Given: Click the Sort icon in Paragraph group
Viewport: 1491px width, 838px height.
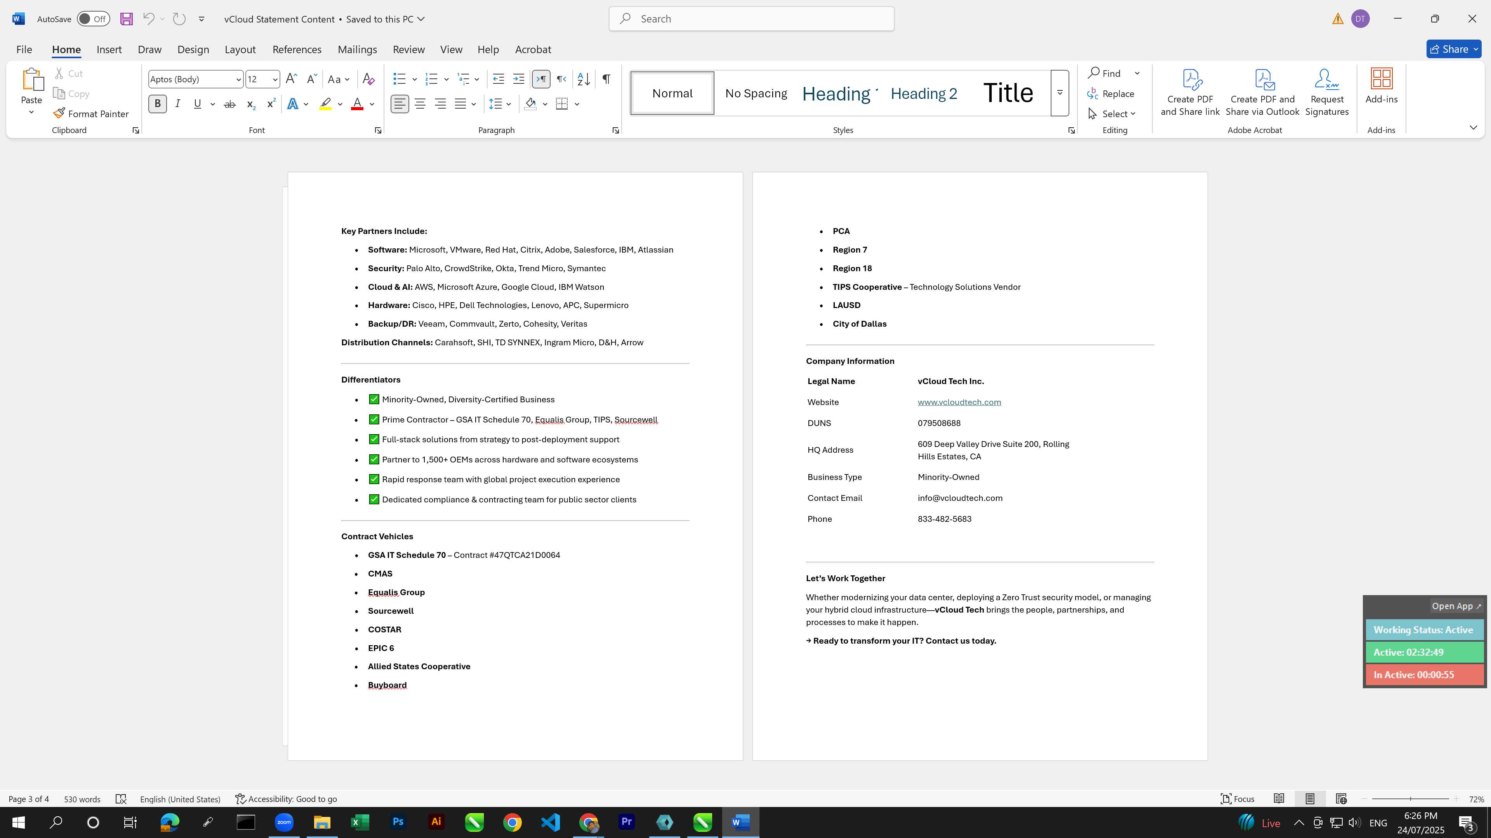Looking at the screenshot, I should coord(584,79).
